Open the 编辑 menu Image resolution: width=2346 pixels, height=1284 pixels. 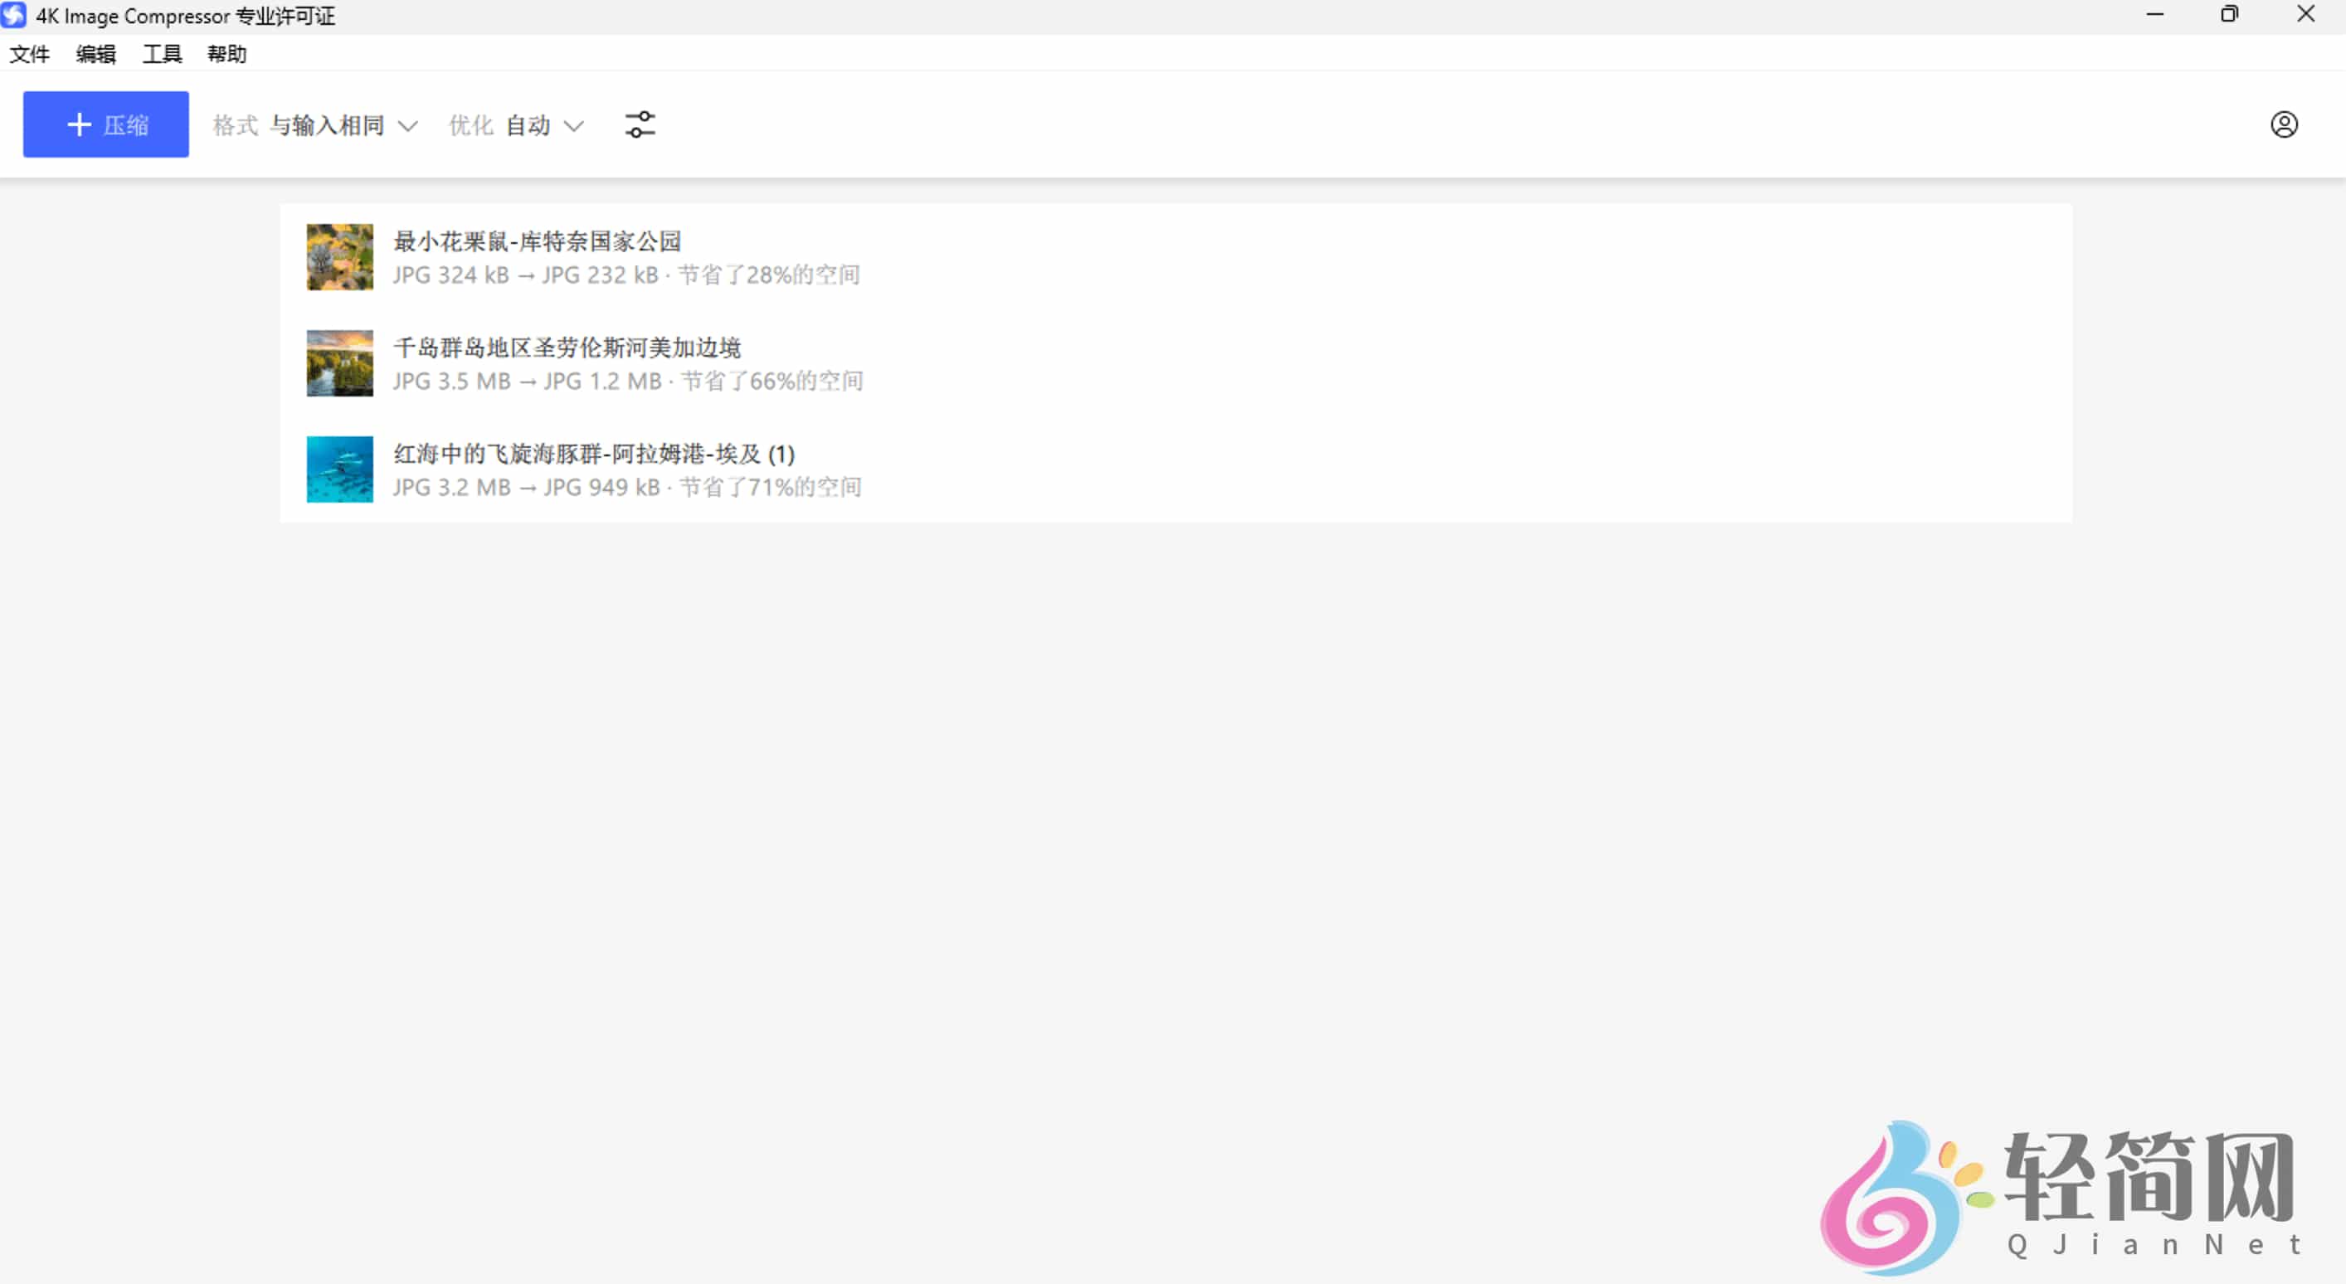(x=95, y=55)
